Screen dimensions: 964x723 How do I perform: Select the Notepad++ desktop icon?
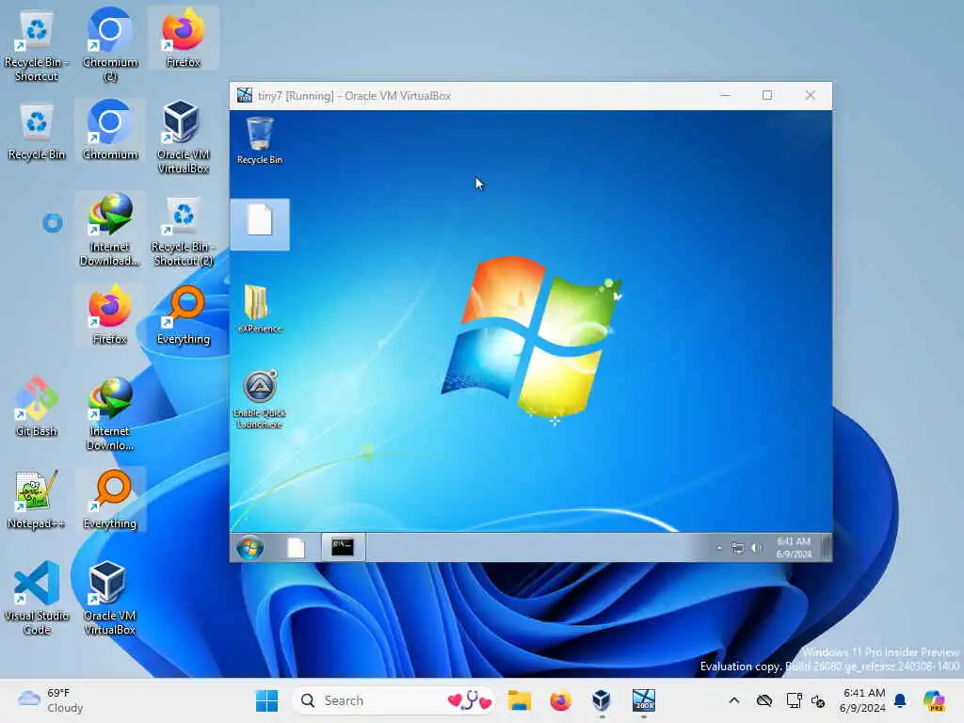pyautogui.click(x=37, y=500)
